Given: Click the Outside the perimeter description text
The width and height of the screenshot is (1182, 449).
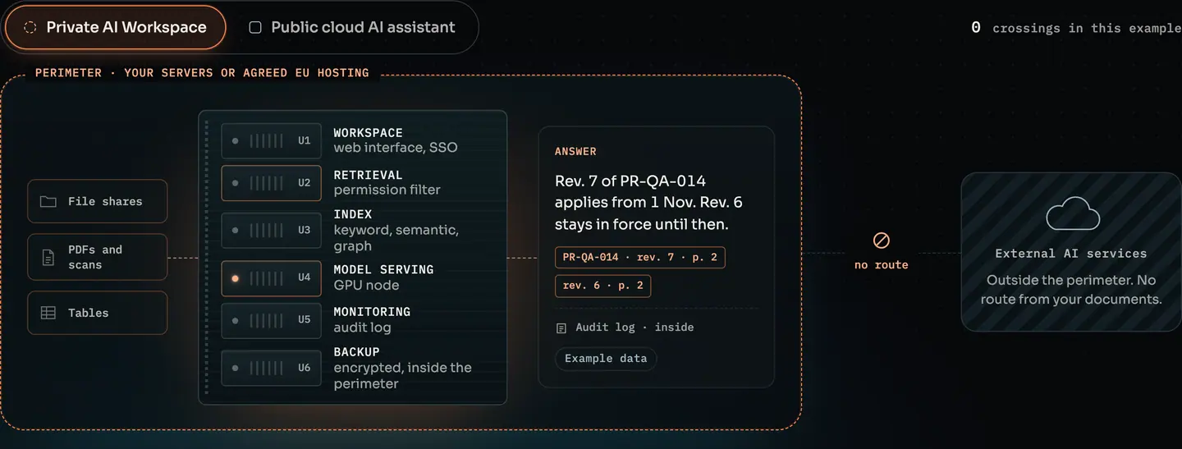Looking at the screenshot, I should point(1071,290).
